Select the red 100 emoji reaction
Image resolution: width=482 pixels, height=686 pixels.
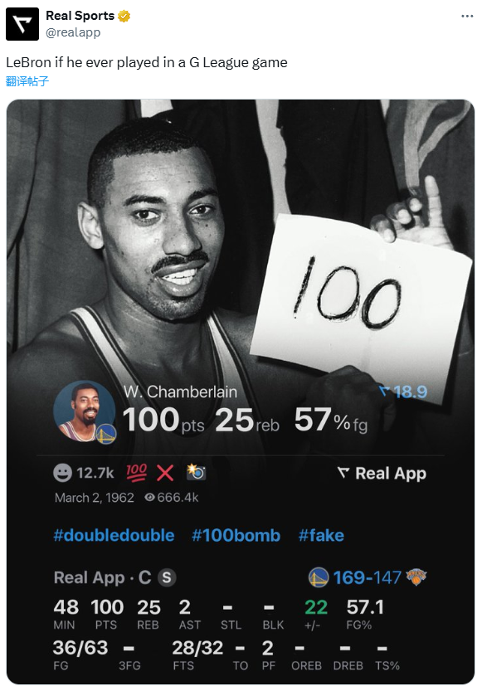[136, 473]
